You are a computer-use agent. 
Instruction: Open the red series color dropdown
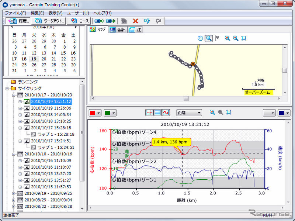coord(98,113)
